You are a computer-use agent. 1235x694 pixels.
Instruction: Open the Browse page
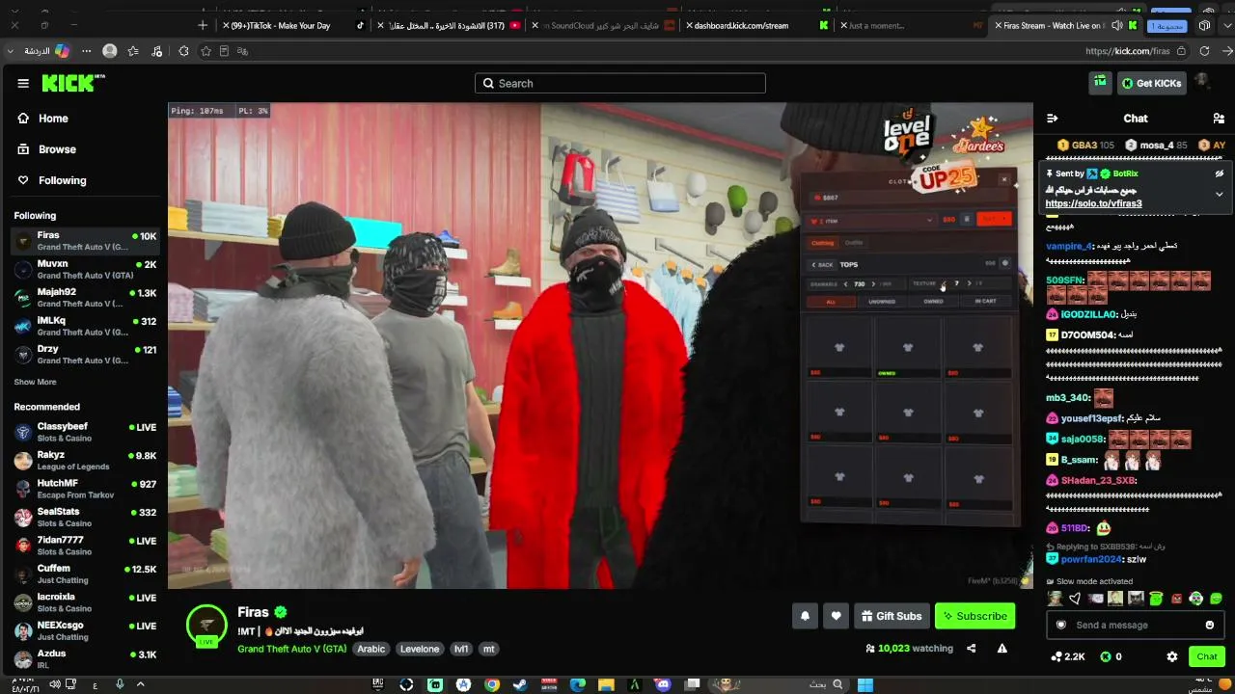(x=46, y=149)
